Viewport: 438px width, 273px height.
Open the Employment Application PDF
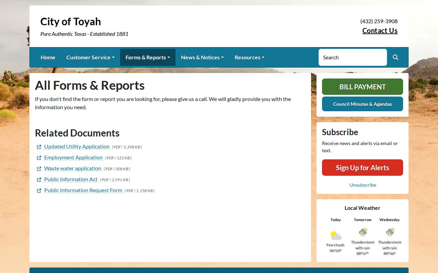[73, 158]
